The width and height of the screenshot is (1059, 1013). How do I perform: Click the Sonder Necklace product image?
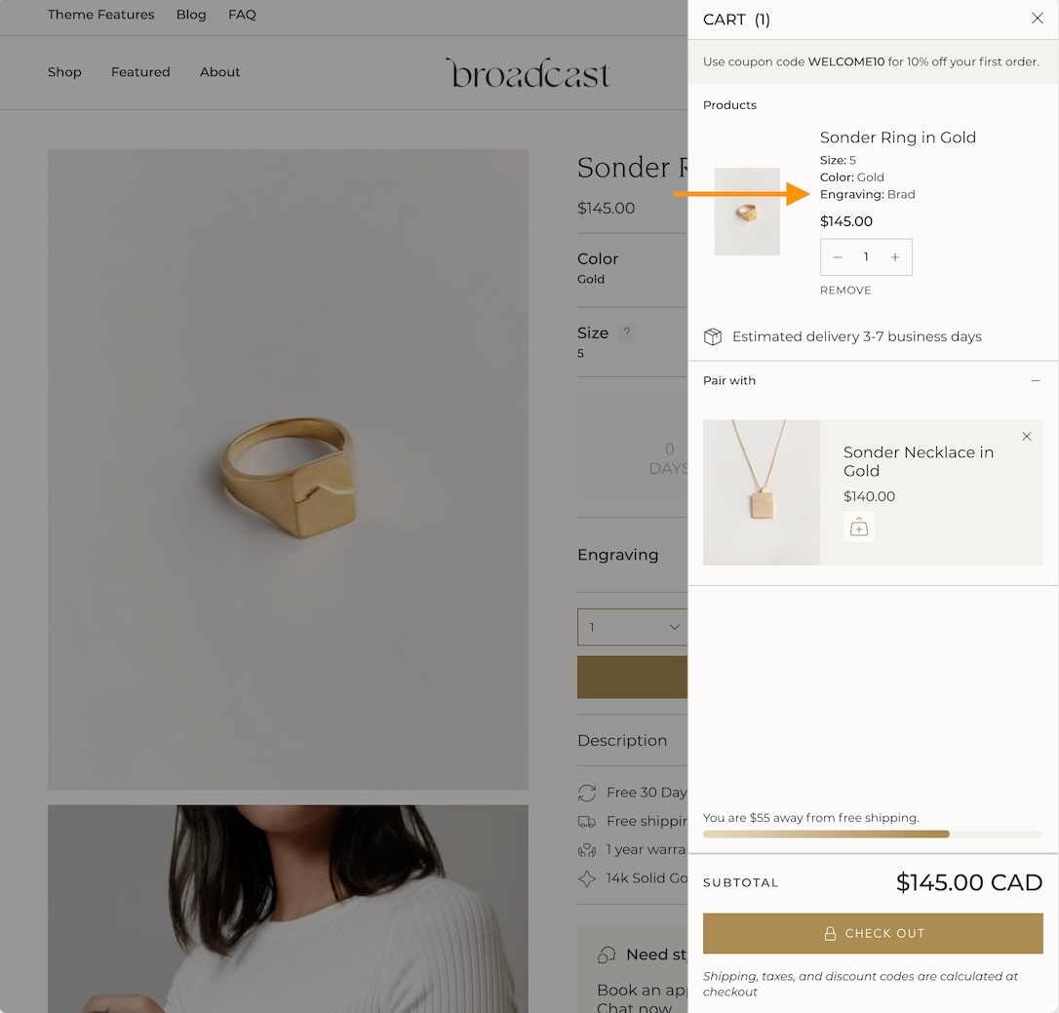(762, 492)
